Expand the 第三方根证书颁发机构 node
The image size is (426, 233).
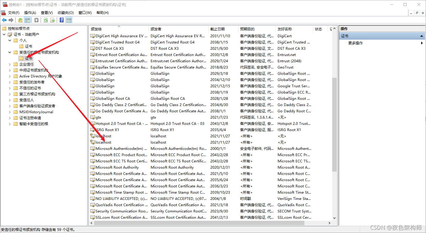tap(10, 94)
